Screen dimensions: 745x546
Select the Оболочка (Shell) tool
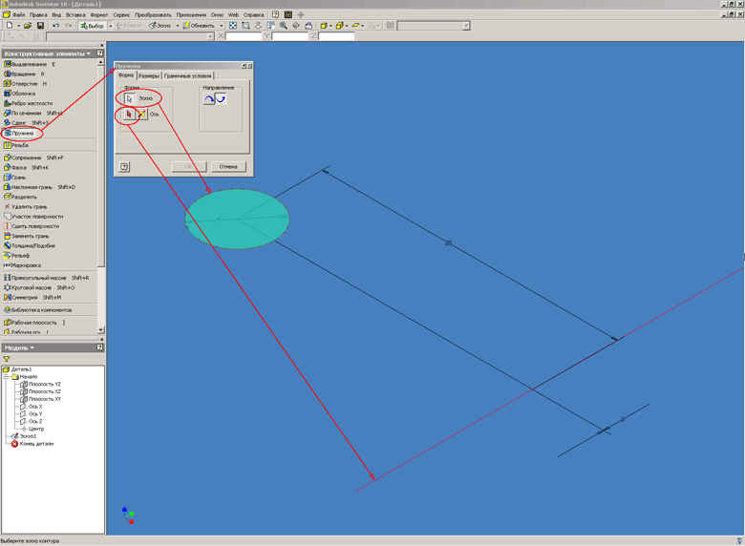(19, 94)
